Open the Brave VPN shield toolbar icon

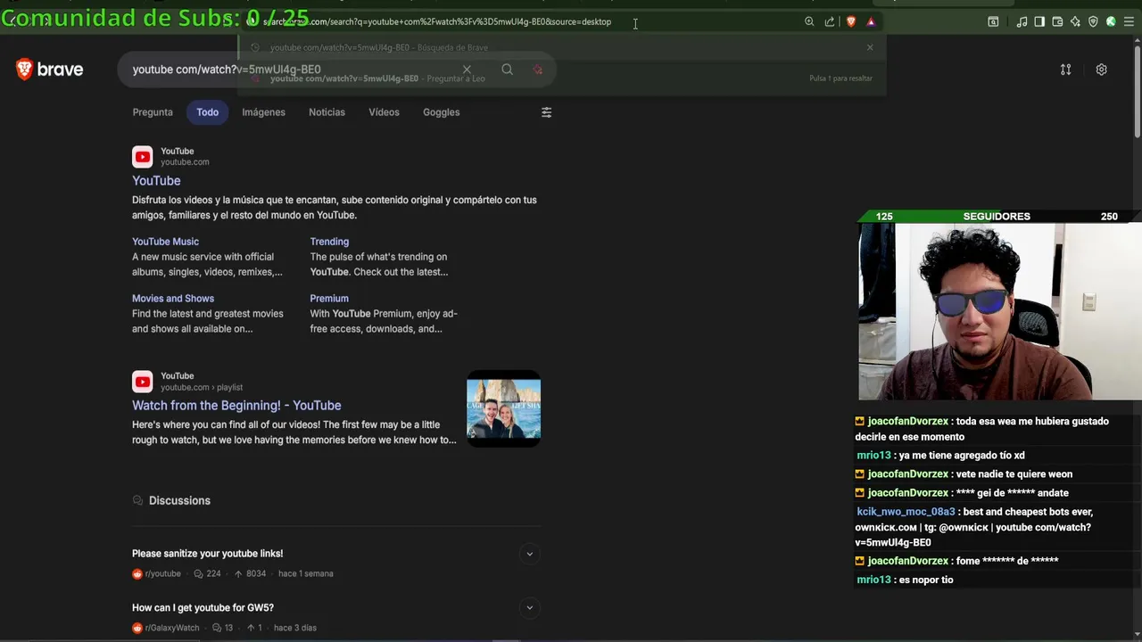click(1093, 21)
